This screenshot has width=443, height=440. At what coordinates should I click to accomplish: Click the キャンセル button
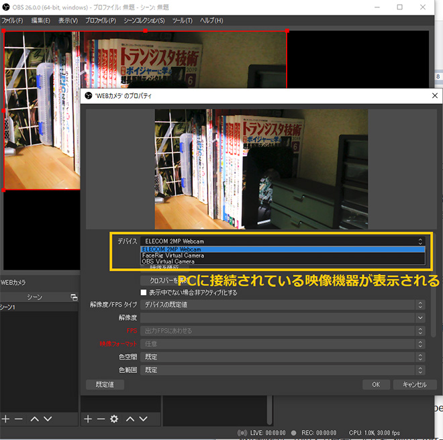(x=415, y=384)
